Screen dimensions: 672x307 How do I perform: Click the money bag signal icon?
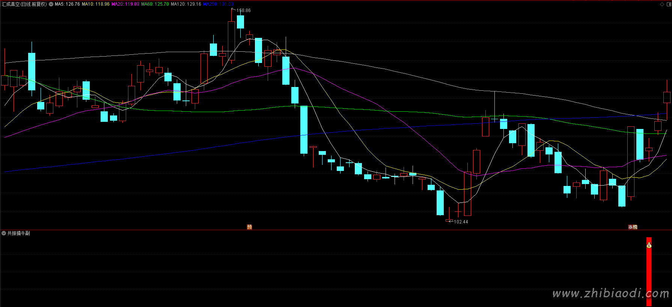[649, 246]
